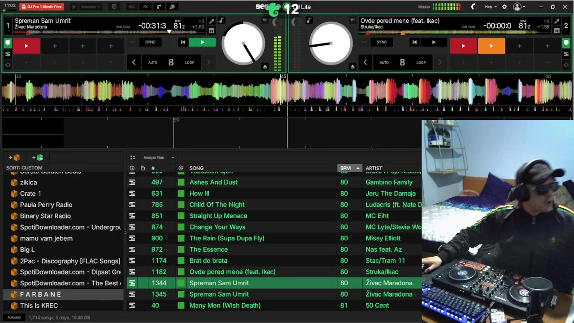Viewport: 574px width, 323px height.
Task: Eject track from deck 2
Action: coord(352,66)
